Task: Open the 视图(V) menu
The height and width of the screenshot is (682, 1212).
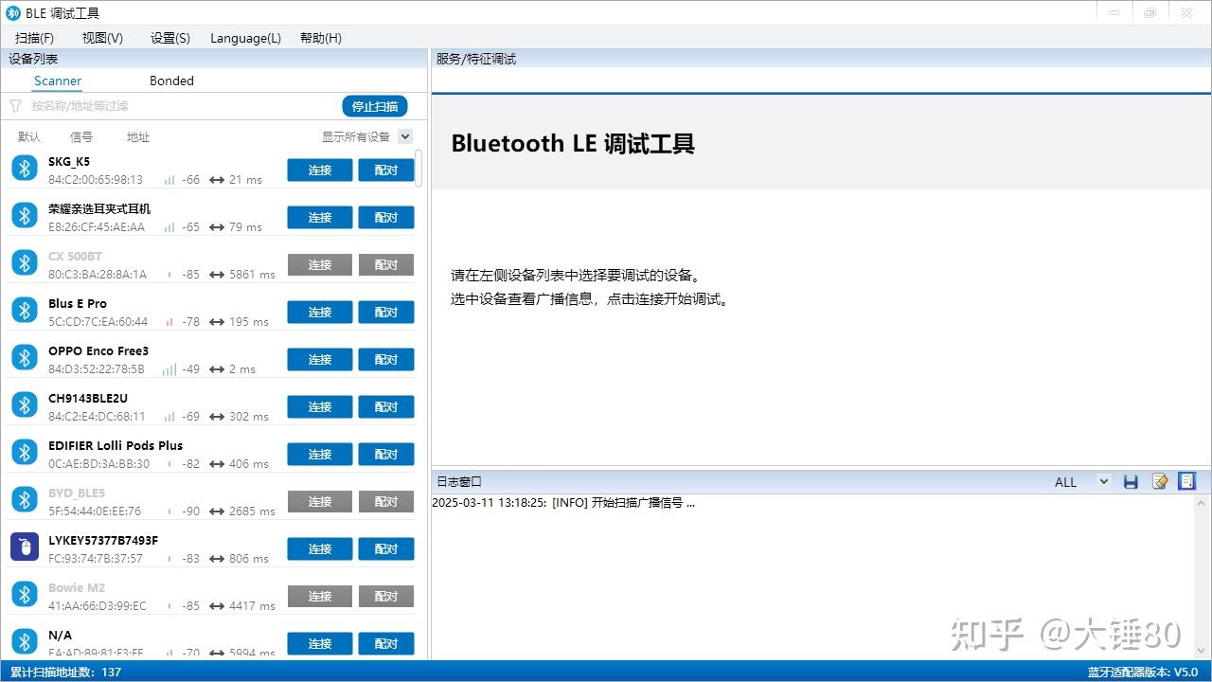Action: tap(102, 38)
